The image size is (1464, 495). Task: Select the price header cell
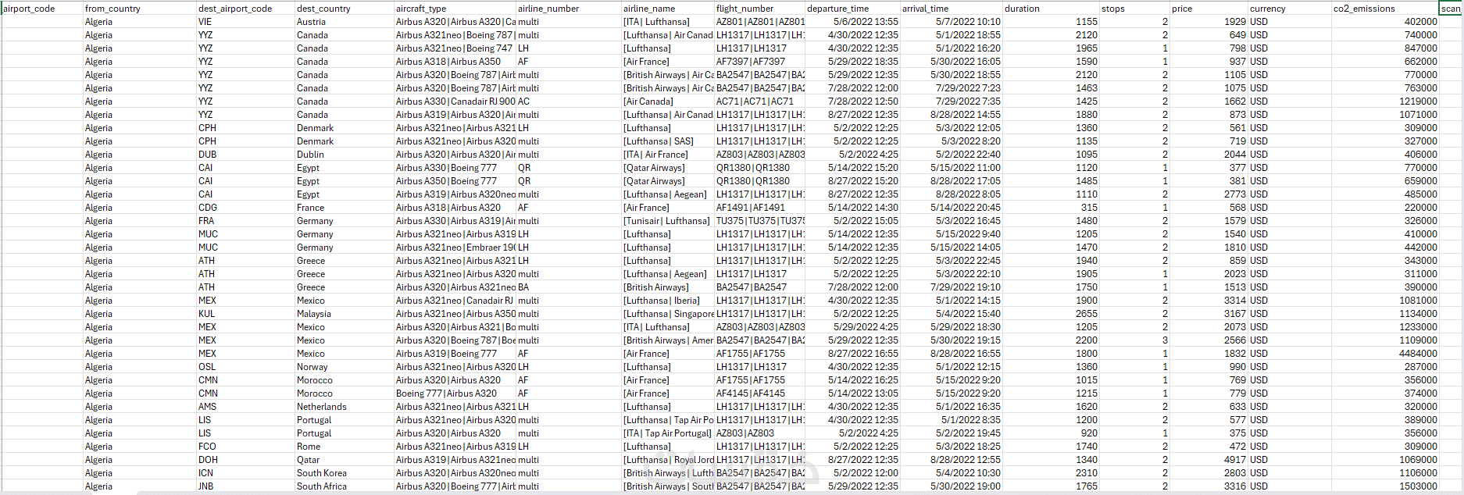click(1209, 9)
